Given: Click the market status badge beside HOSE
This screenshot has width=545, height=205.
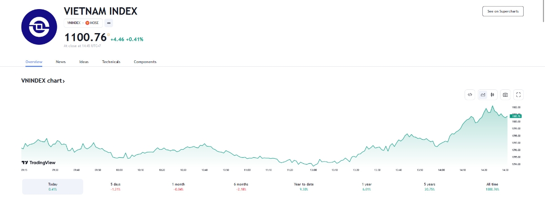Looking at the screenshot, I should pyautogui.click(x=109, y=23).
